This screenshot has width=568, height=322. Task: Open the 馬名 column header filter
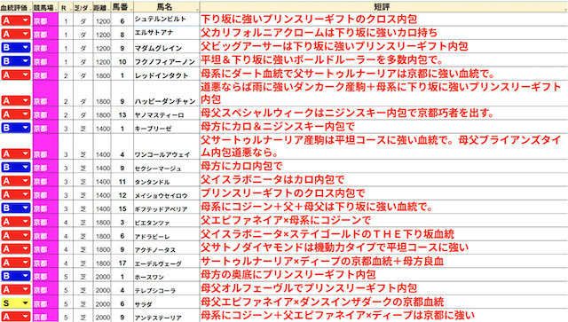tap(166, 7)
